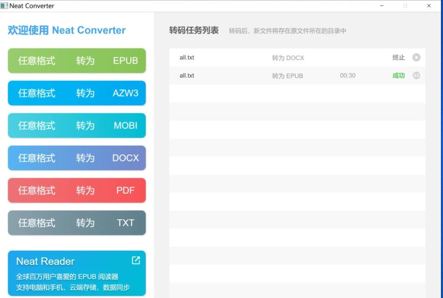Convert any format to EPUB
This screenshot has height=298, width=443.
pos(77,60)
